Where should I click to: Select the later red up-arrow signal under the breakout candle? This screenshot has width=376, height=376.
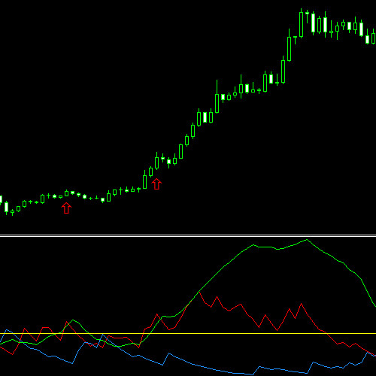click(156, 183)
